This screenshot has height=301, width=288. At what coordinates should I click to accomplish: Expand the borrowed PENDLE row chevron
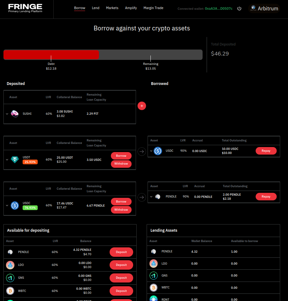(x=151, y=197)
